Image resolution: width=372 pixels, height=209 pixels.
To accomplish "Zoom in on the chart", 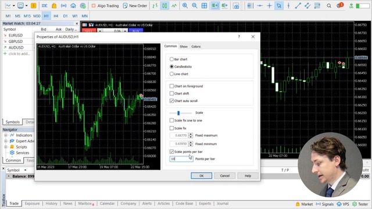I will coord(185,5).
